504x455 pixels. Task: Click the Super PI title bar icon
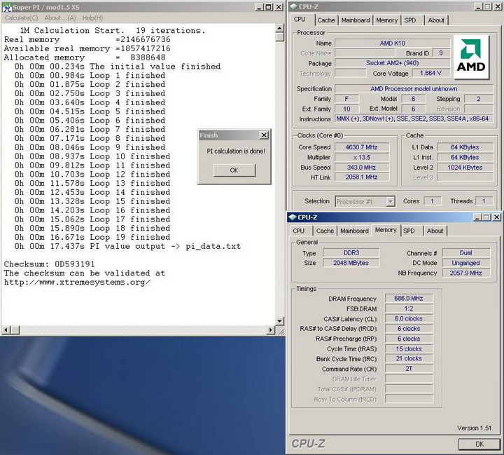click(x=6, y=6)
